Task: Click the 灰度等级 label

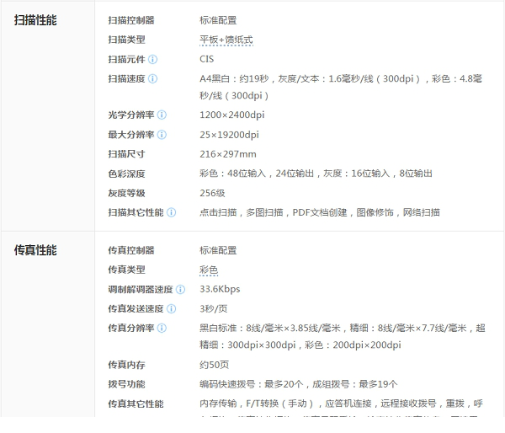Action: pyautogui.click(x=126, y=193)
